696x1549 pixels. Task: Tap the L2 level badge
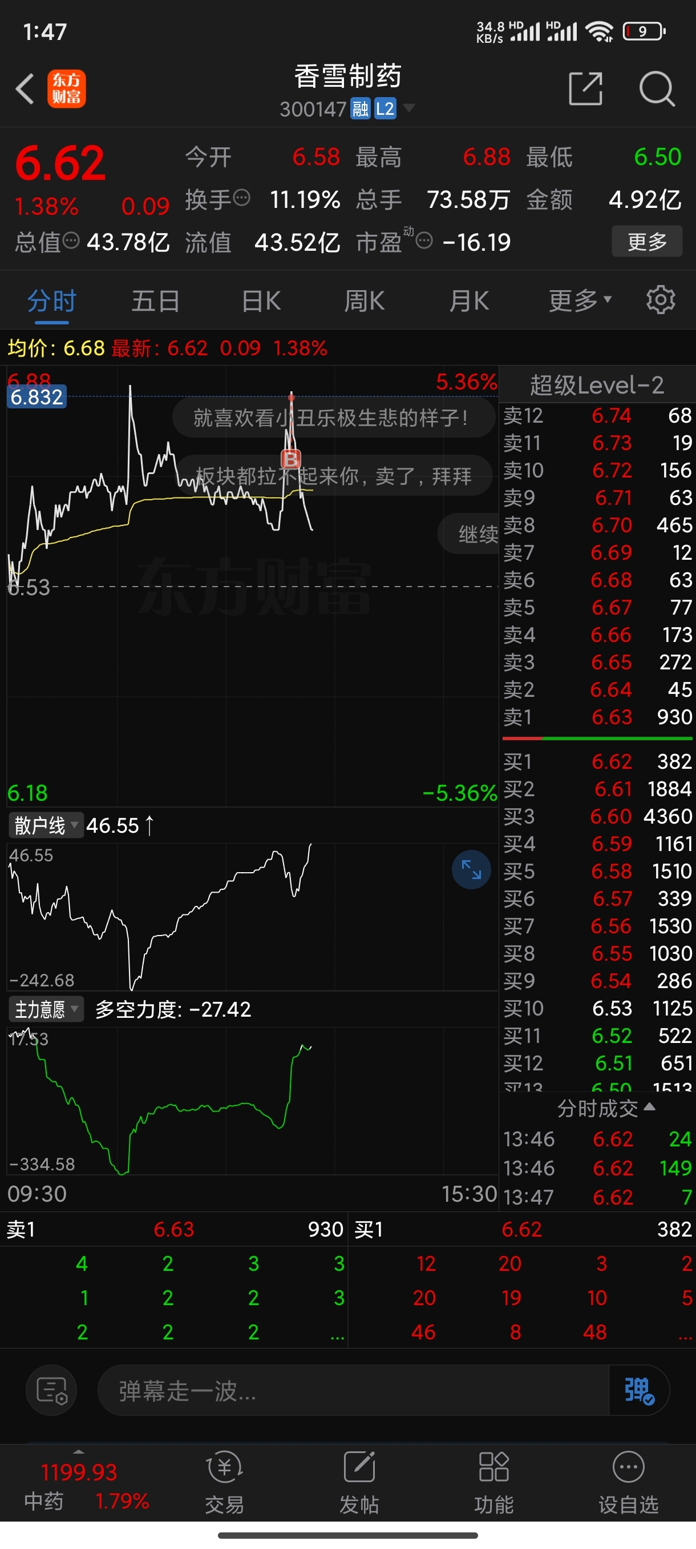pyautogui.click(x=385, y=109)
